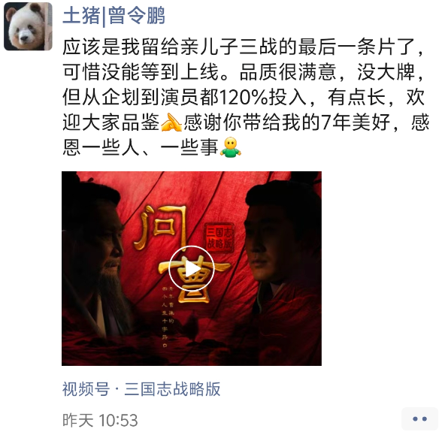Tap the circular play button on the video
The width and height of the screenshot is (439, 435).
(192, 268)
